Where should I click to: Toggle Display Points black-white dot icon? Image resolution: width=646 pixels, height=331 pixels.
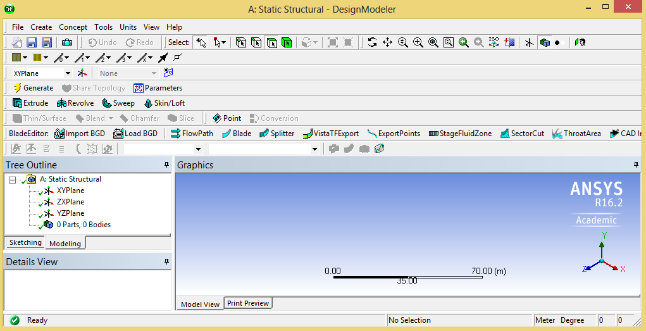(559, 42)
